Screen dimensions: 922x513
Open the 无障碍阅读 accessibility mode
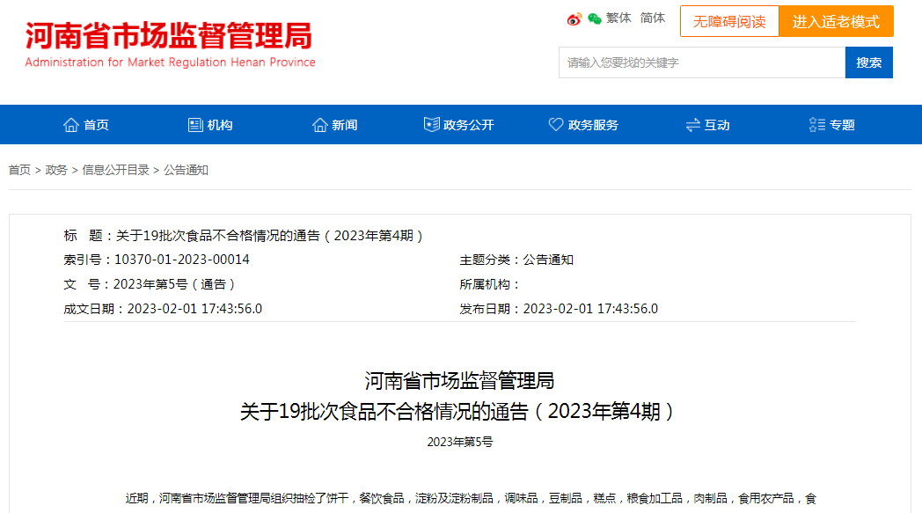[729, 22]
